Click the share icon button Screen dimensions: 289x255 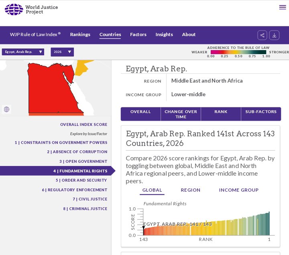[262, 35]
